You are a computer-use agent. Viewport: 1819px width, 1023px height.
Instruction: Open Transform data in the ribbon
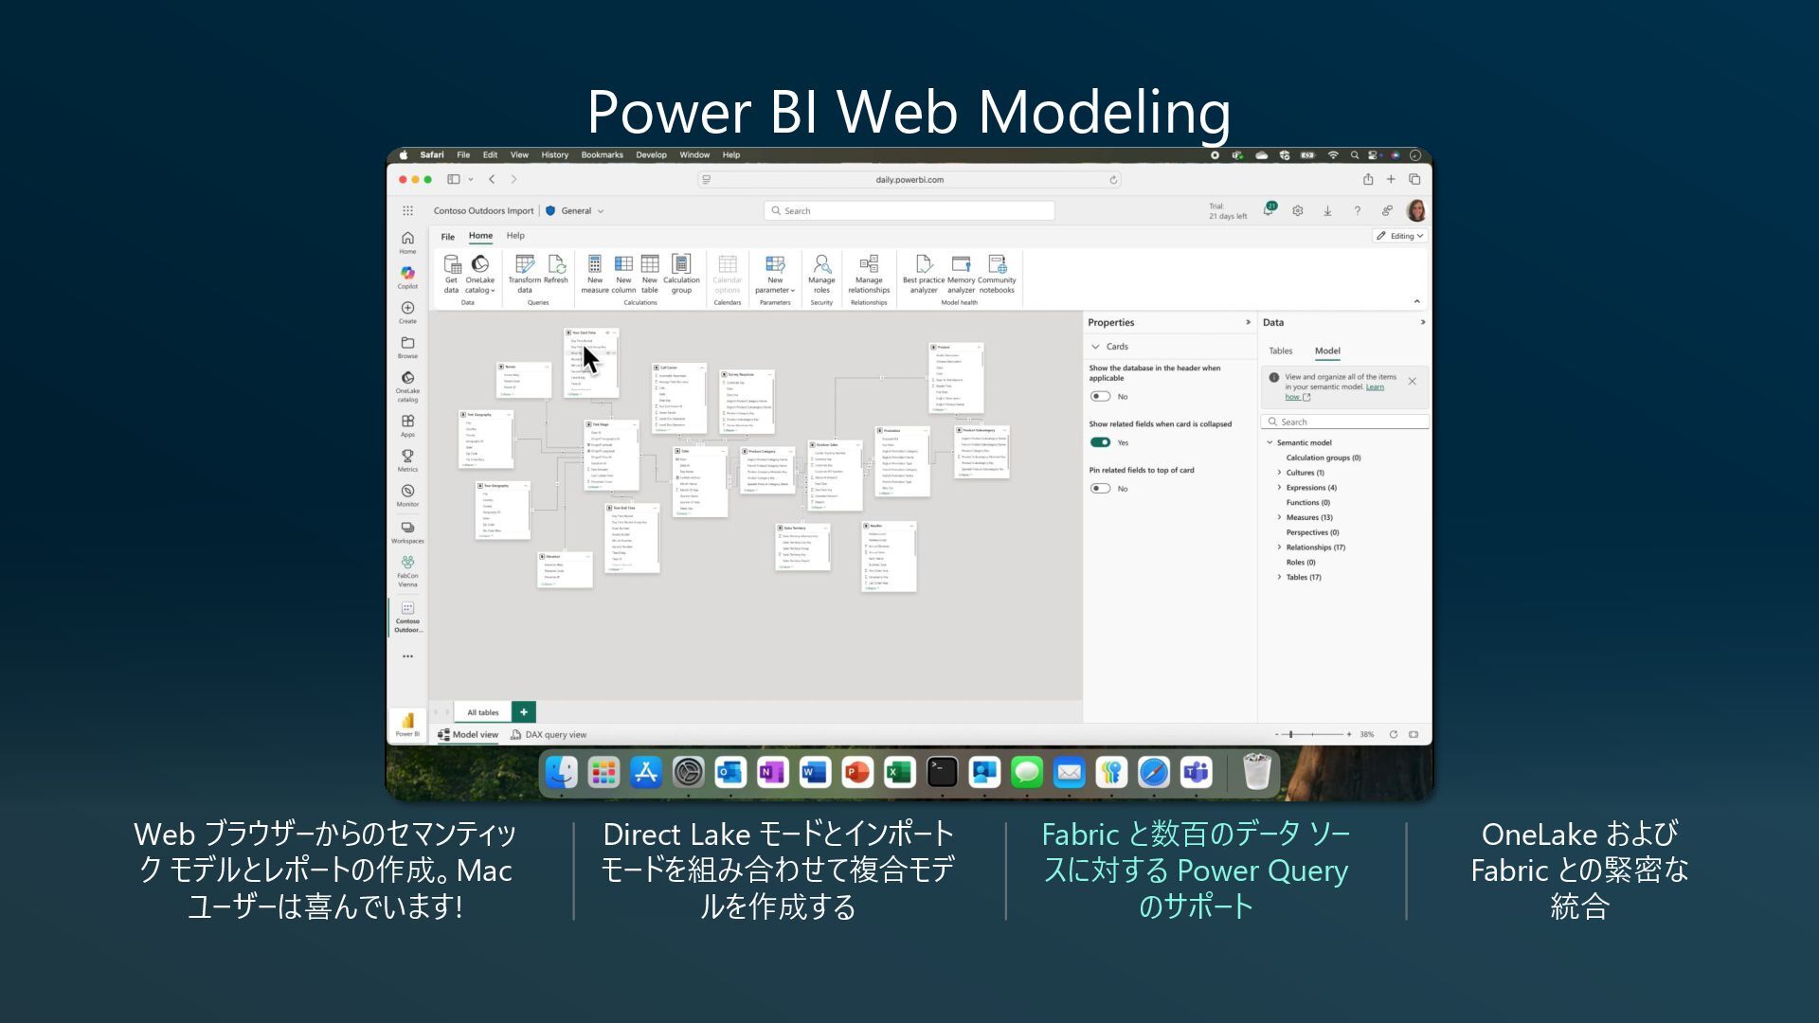[x=524, y=265]
